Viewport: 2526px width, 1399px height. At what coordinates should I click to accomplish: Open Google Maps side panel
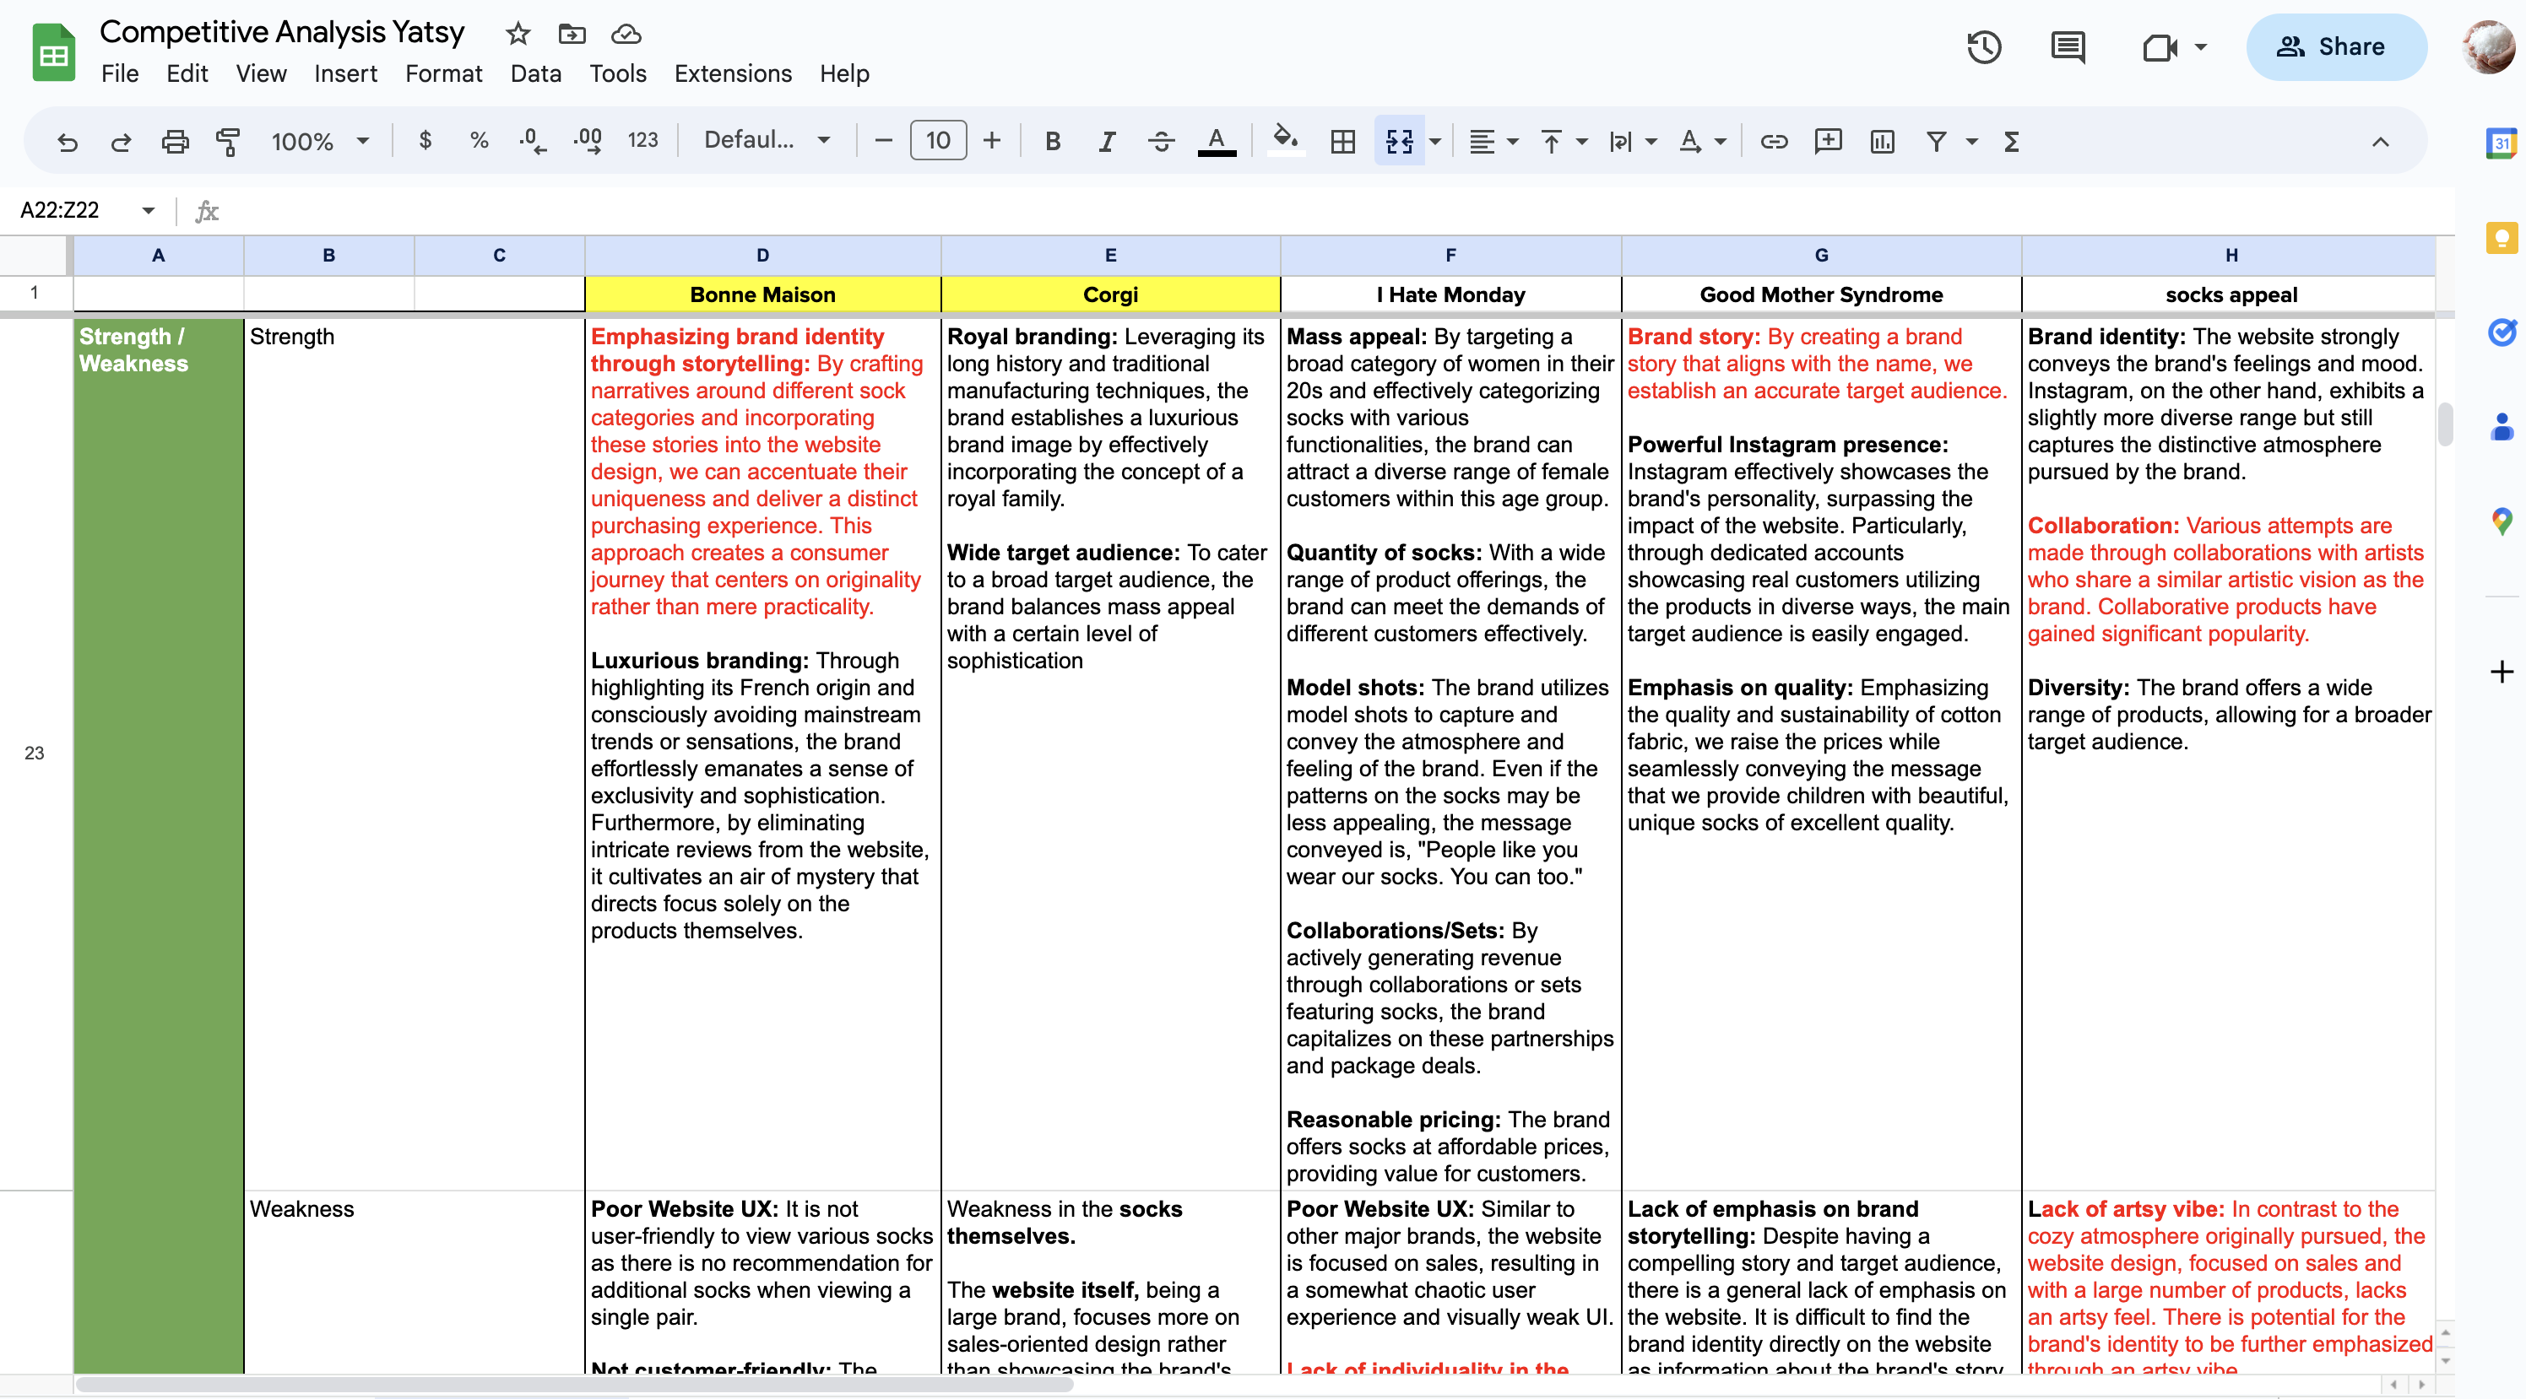coord(2502,521)
